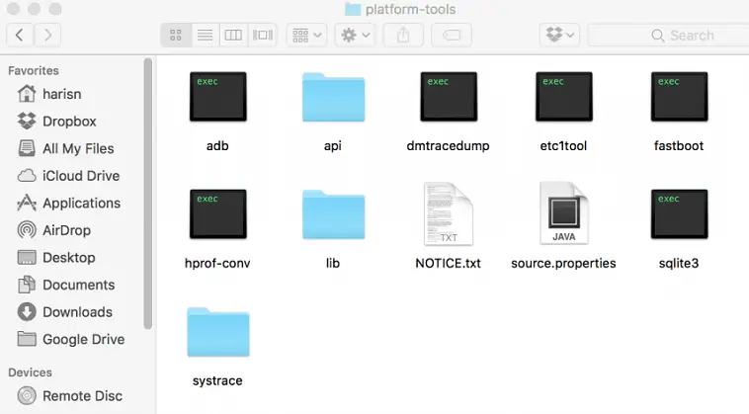Open the Dropbox toolbar dropdown
749x414 pixels.
pos(559,35)
